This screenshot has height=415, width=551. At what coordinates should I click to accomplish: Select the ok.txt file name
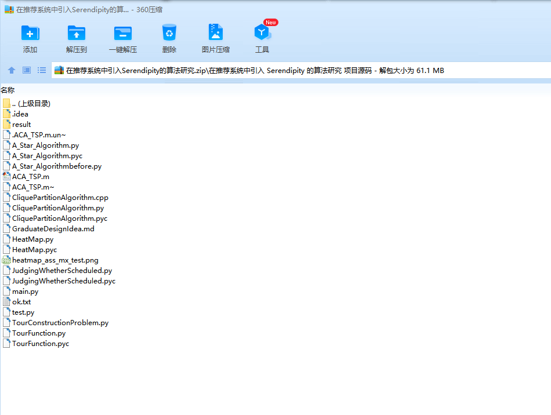pyautogui.click(x=21, y=302)
